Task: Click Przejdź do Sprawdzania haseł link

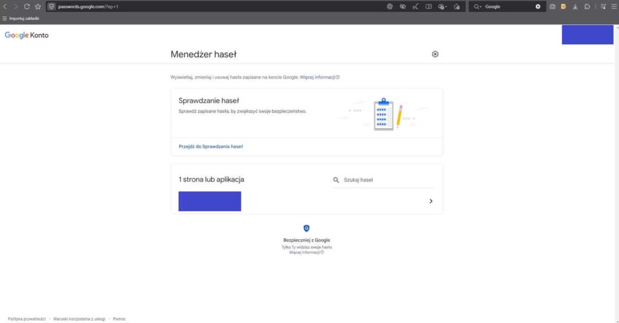Action: coord(211,146)
